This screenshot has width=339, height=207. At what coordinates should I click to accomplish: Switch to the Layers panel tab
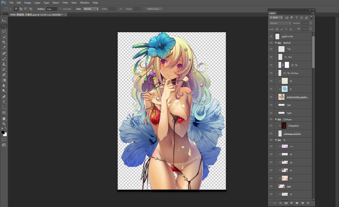click(272, 13)
